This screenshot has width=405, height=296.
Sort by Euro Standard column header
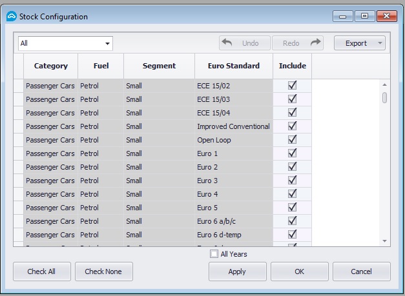coord(233,66)
